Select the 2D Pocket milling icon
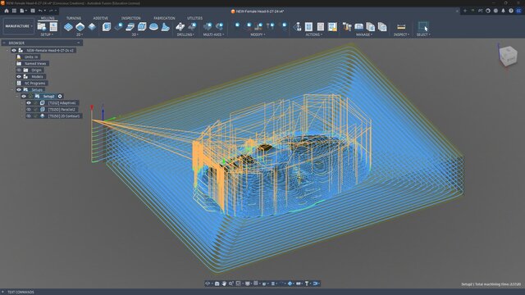Screen dimensions: 525x295 (x=80, y=27)
